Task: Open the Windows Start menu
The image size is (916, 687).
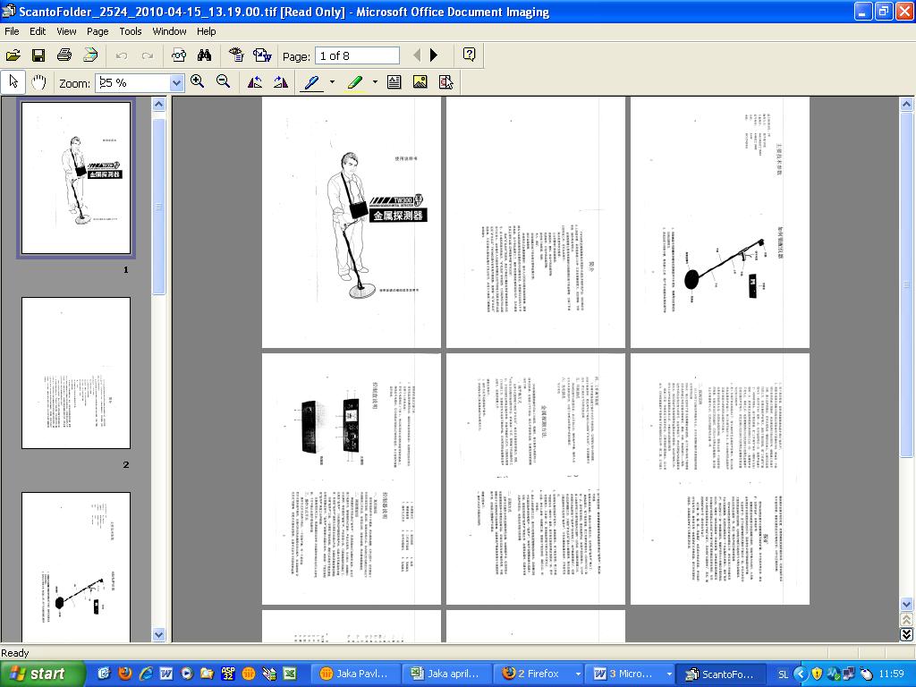Action: (42, 674)
